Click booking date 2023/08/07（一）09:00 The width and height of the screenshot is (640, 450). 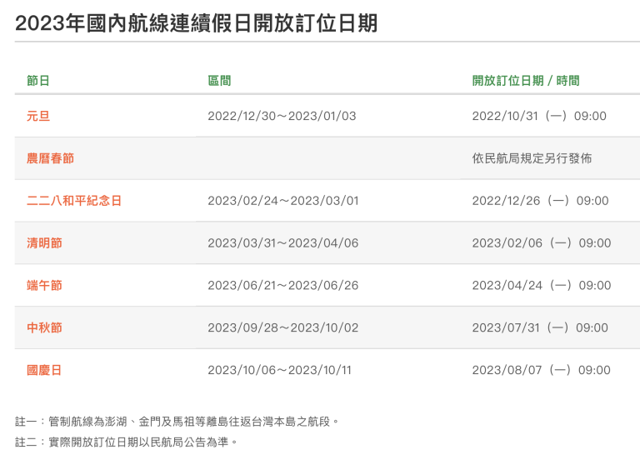(541, 370)
